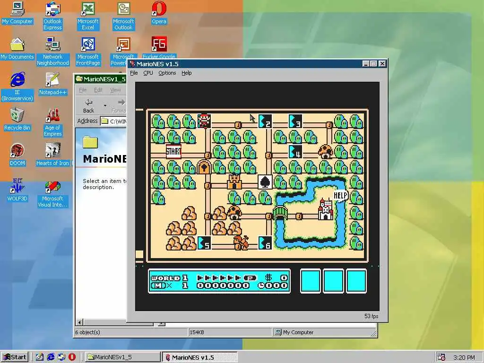Open the Recycle Bin
Screen dimensions: 484x363
click(x=17, y=119)
